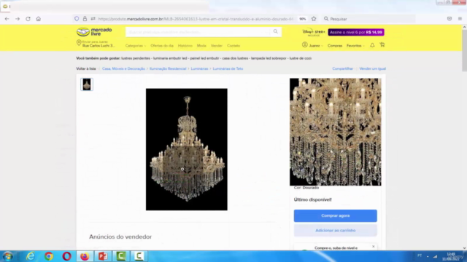
Task: View site security padlock info
Action: click(85, 19)
